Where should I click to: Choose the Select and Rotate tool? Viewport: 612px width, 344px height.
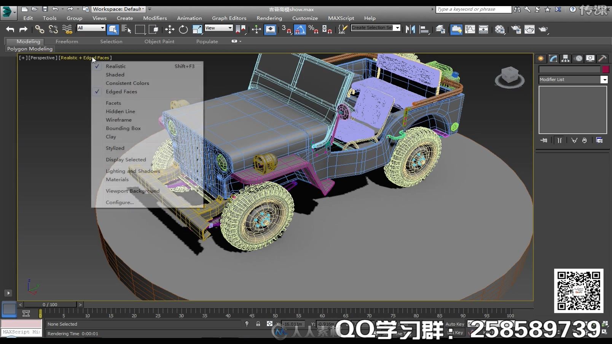[x=183, y=29]
